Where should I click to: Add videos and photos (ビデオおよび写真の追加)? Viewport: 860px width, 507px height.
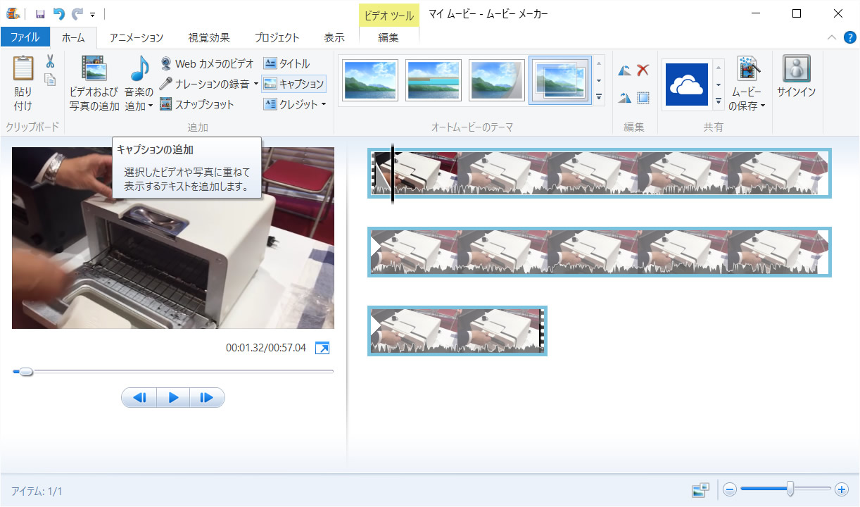94,84
